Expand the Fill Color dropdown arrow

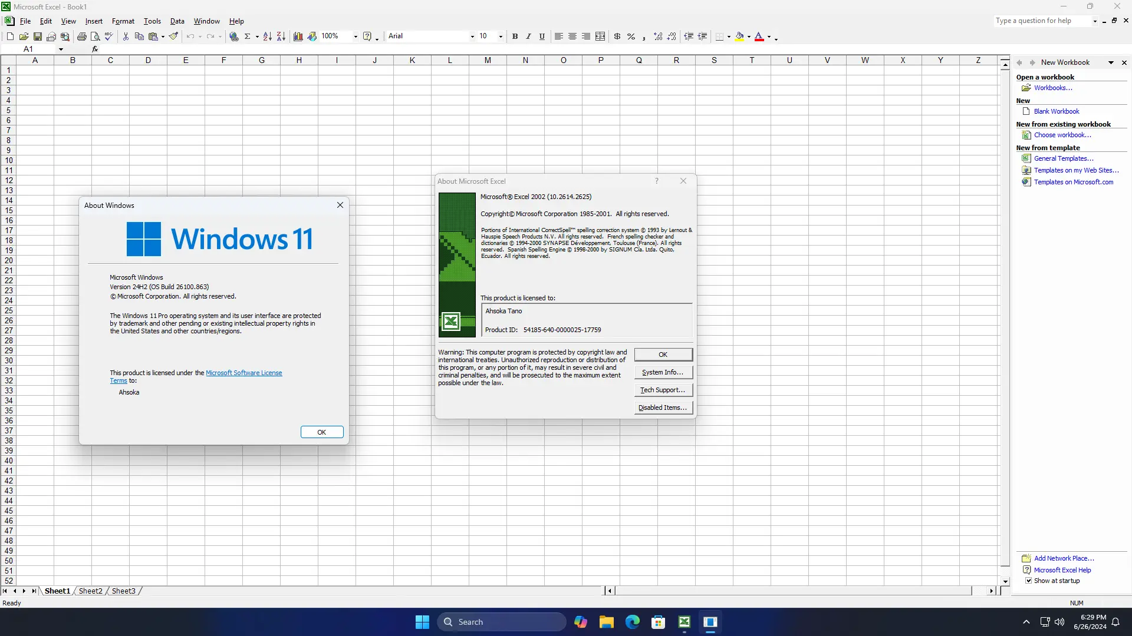(749, 37)
